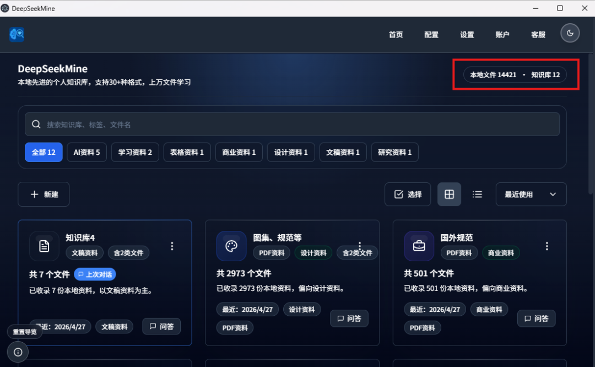Screen dimensions: 595x367
Task: Click the 国外规范 card title
Action: [x=457, y=238]
